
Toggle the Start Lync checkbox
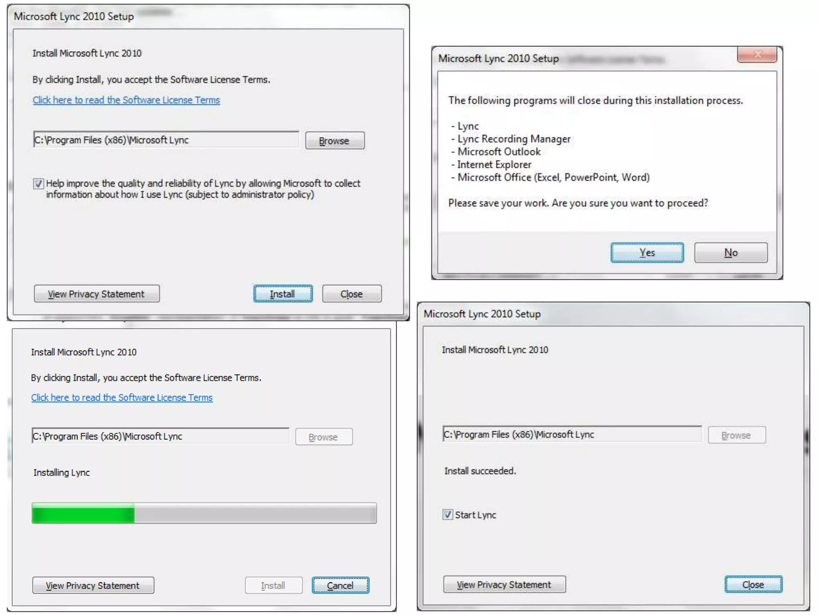pyautogui.click(x=448, y=515)
